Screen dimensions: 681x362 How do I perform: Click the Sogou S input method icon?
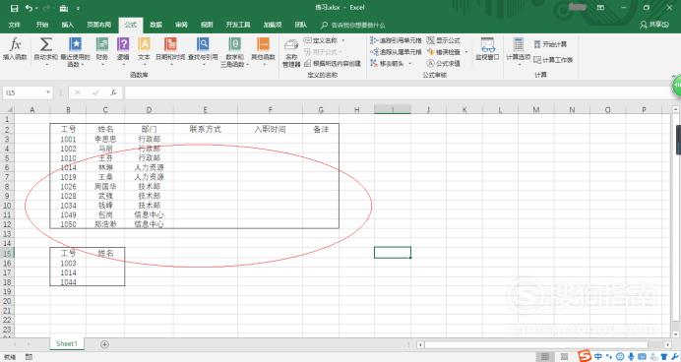pyautogui.click(x=585, y=356)
